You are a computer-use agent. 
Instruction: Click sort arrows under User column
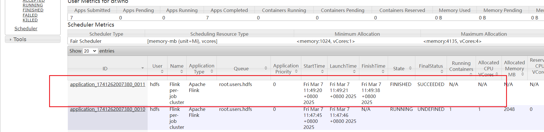162,71
